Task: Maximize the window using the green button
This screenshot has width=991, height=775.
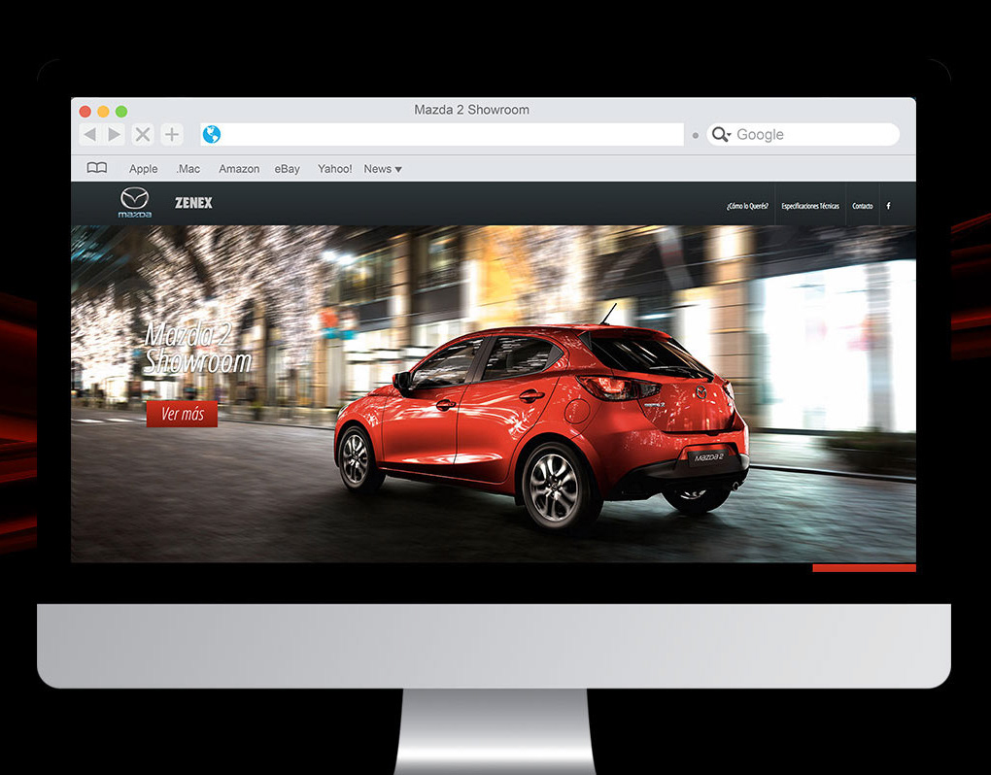Action: [x=121, y=112]
